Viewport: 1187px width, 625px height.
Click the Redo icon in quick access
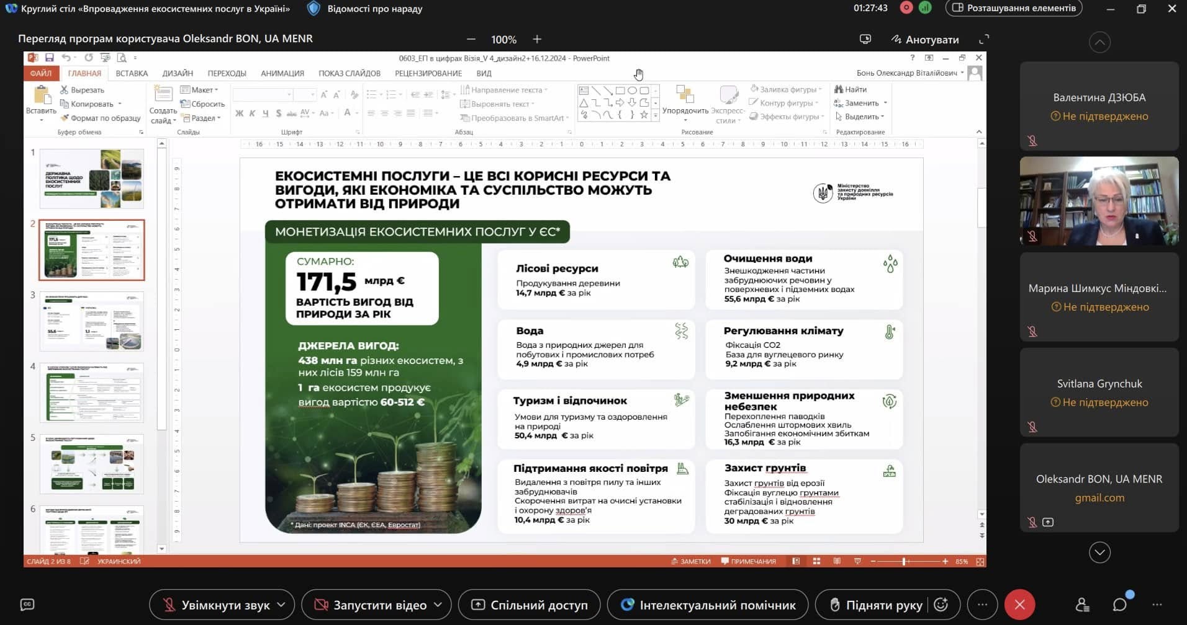(x=89, y=58)
